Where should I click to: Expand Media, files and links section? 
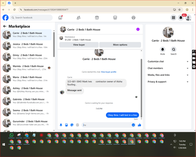(168, 75)
